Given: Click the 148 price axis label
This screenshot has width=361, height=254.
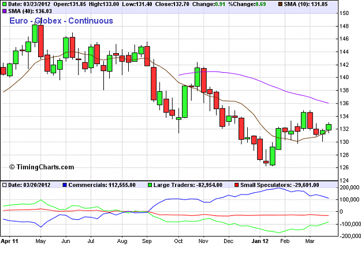Looking at the screenshot, I should 344,26.
